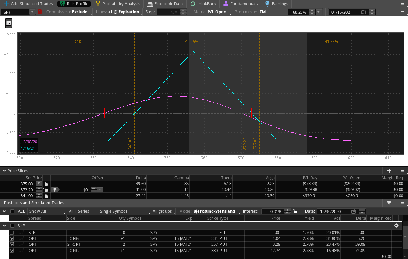Toggle the ALL positions checkbox
Screen dimensions: 408x259
[13, 212]
